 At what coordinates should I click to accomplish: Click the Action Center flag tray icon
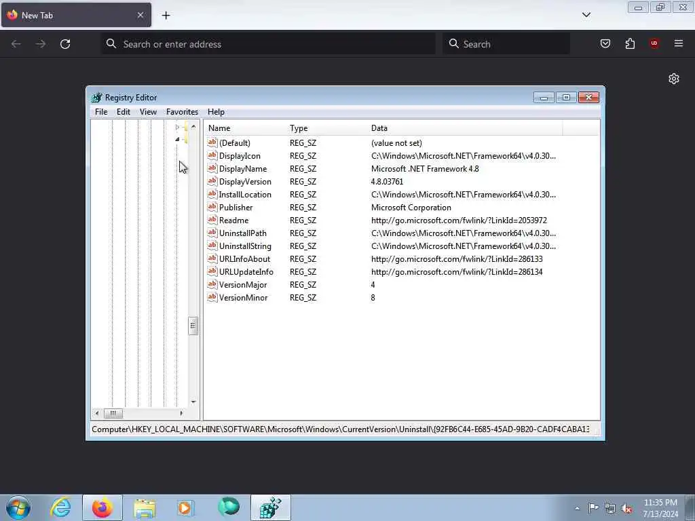coord(593,507)
